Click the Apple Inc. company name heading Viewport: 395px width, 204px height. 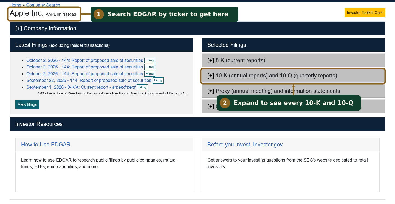coord(27,13)
